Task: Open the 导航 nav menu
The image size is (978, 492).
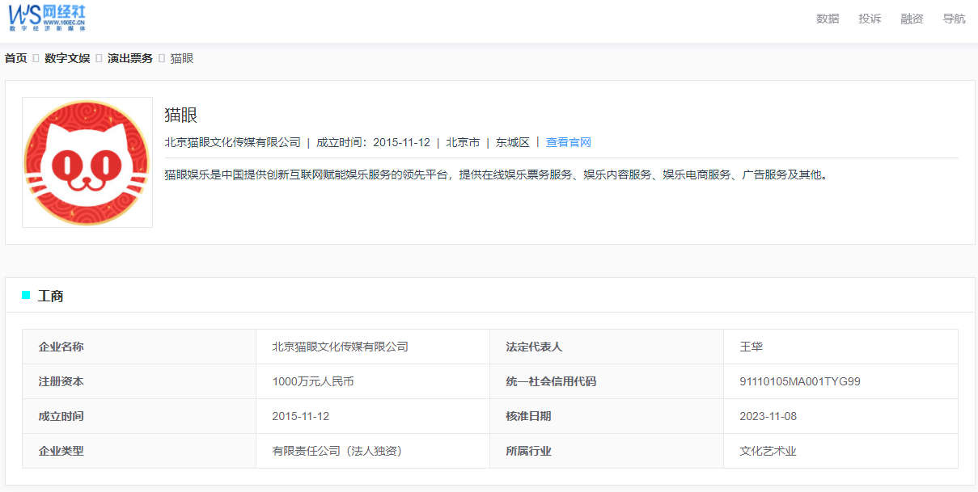Action: pyautogui.click(x=954, y=19)
